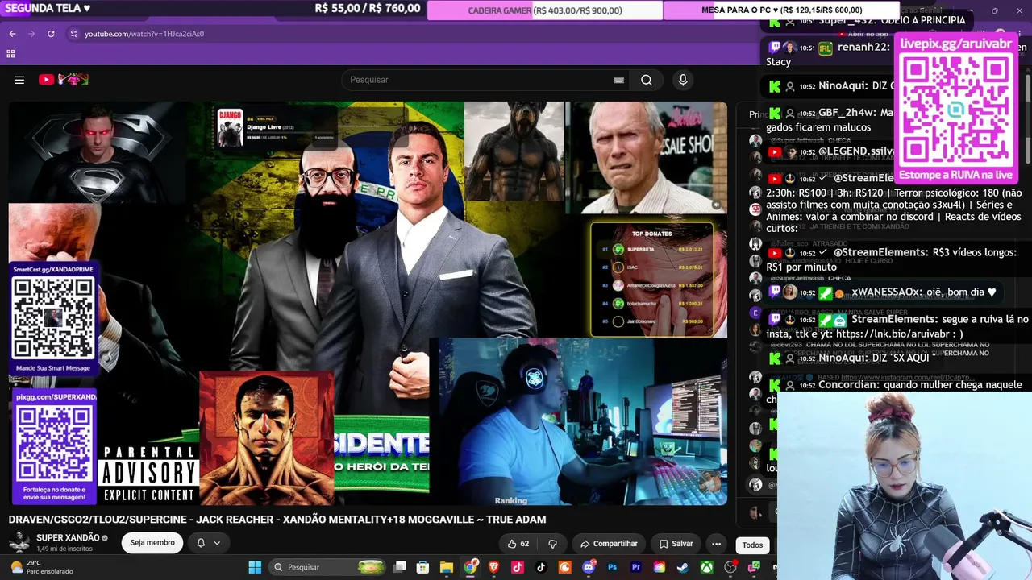Switch to Google Chrome on taskbar
This screenshot has height=580, width=1032.
coord(470,567)
